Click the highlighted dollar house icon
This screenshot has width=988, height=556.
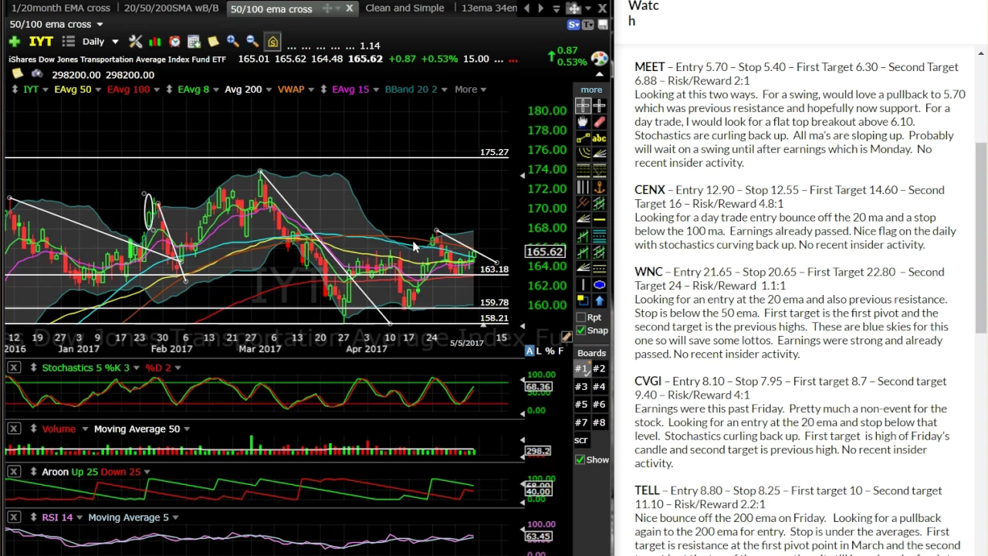point(272,42)
